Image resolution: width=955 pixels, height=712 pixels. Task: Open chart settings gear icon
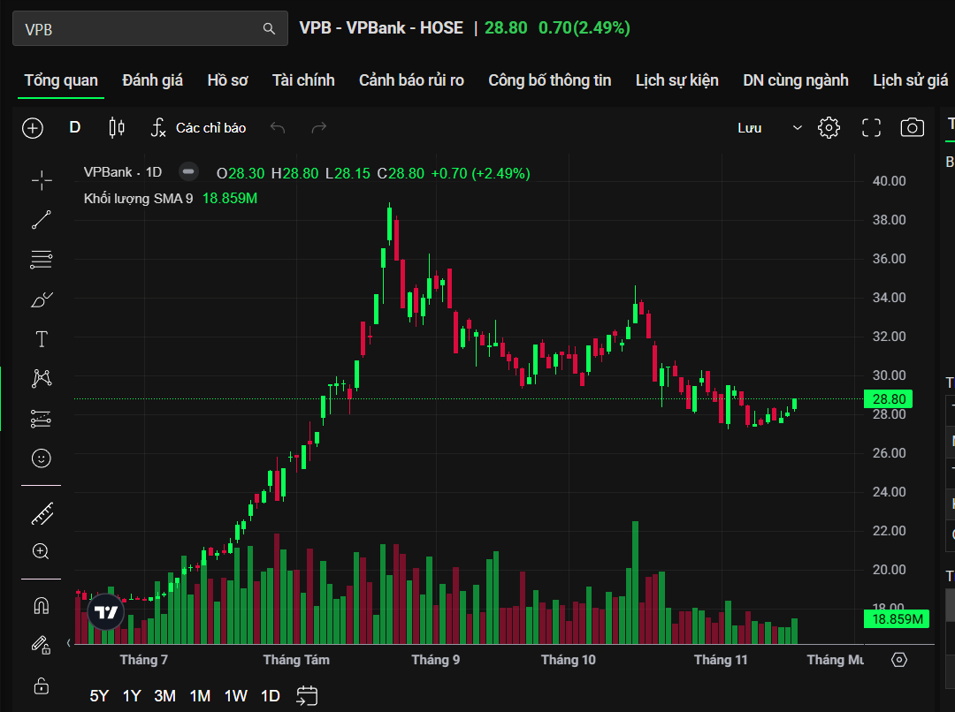click(829, 128)
